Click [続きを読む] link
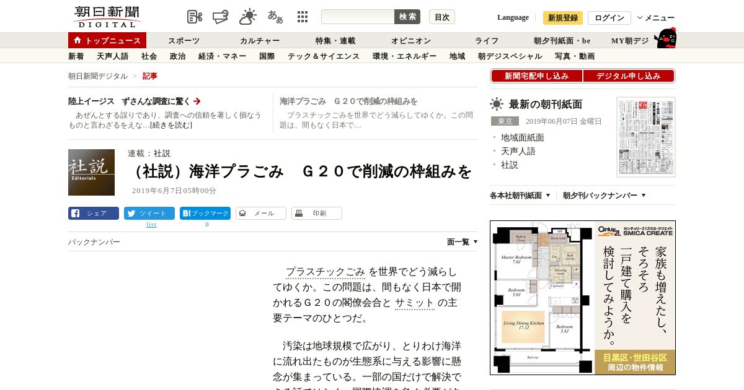The width and height of the screenshot is (744, 390). [171, 125]
